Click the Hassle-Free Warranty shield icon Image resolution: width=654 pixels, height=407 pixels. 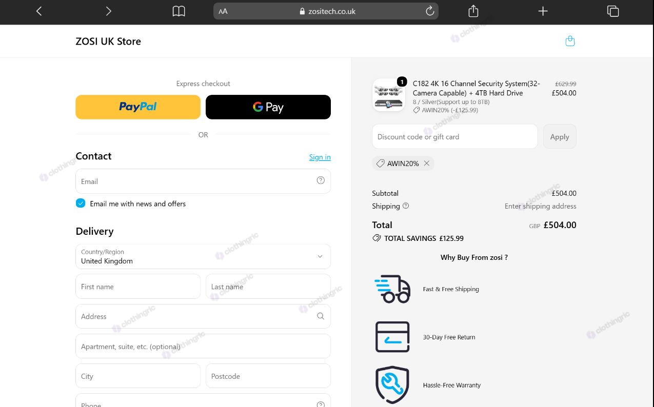tap(392, 385)
